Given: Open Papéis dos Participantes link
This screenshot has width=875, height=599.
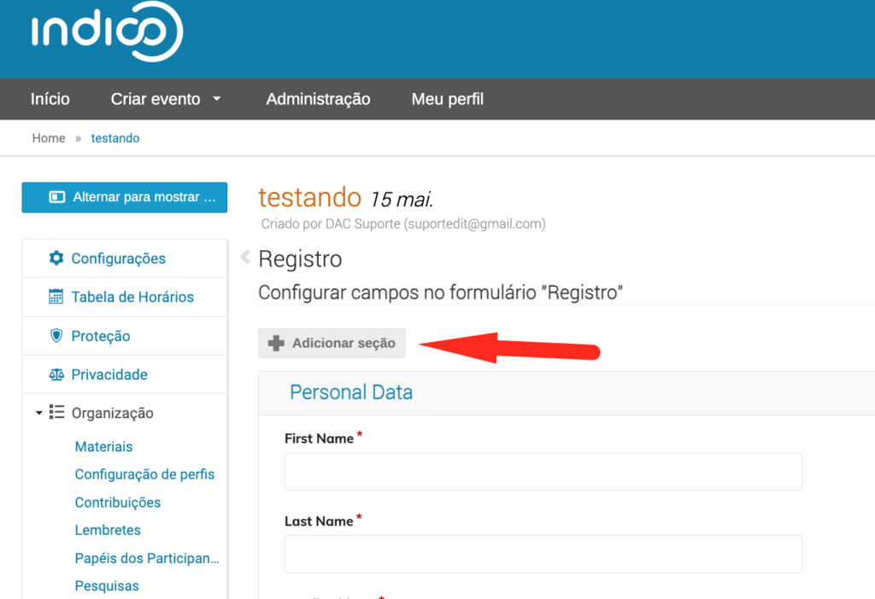Looking at the screenshot, I should 147,558.
